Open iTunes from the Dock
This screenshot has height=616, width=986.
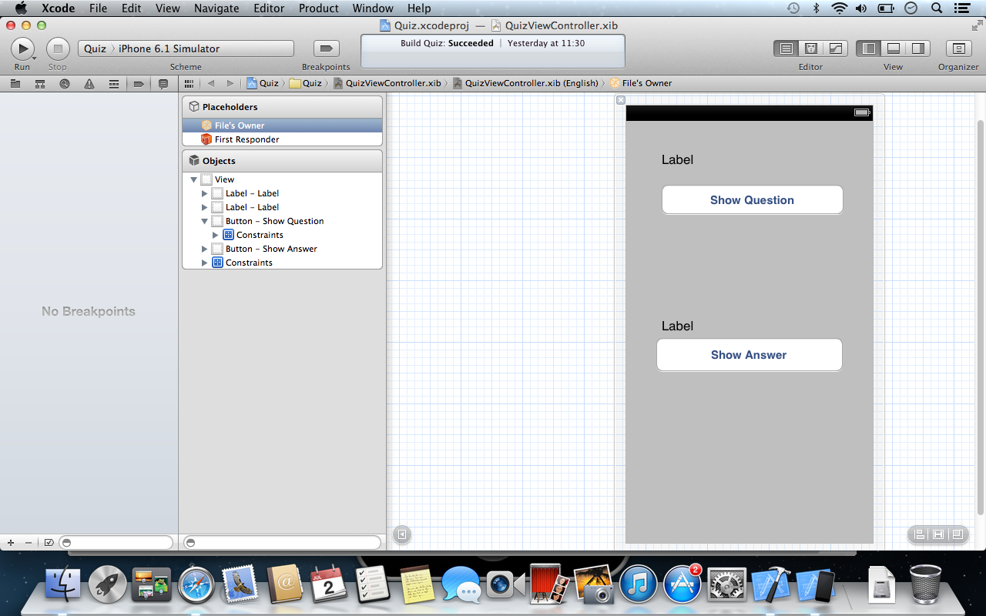639,585
